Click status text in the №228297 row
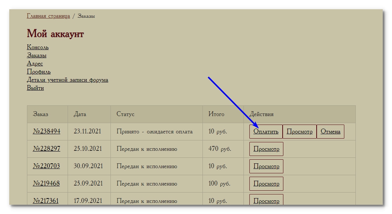This screenshot has height=214, width=392. [x=147, y=149]
